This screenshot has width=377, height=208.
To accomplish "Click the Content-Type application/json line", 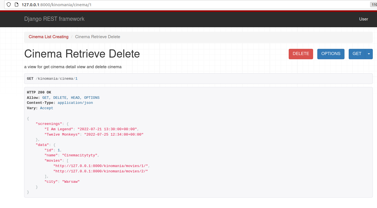I will pos(60,103).
